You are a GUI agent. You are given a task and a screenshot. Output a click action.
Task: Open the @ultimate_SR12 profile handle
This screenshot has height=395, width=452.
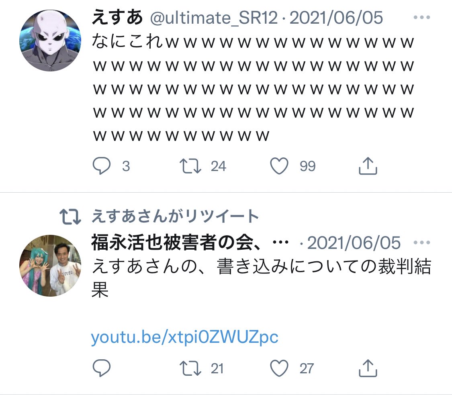pyautogui.click(x=214, y=18)
